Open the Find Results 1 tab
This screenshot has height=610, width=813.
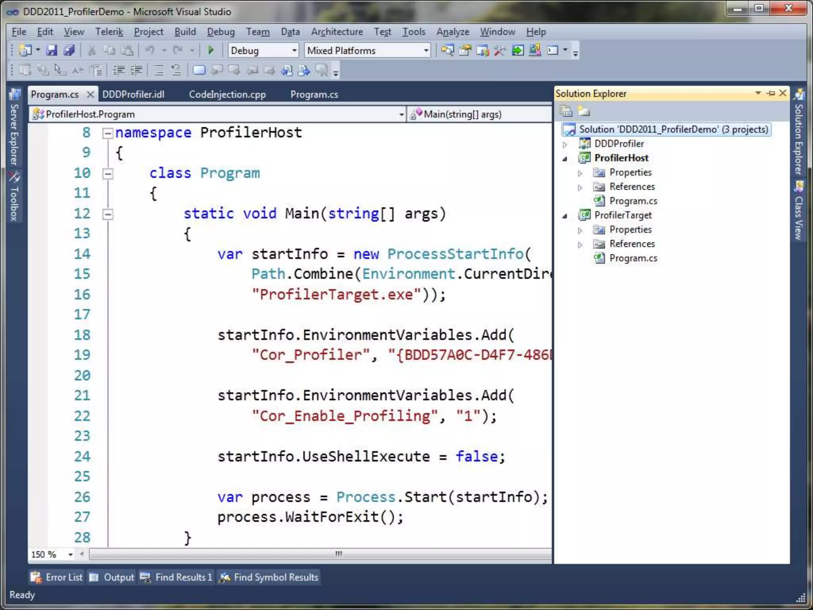click(177, 577)
